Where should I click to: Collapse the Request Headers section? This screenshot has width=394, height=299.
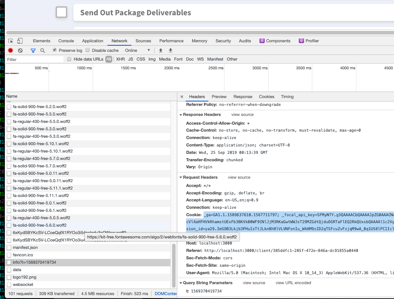pos(181,177)
